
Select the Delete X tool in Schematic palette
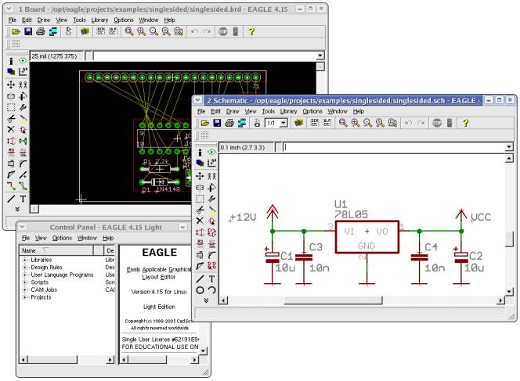coord(200,221)
